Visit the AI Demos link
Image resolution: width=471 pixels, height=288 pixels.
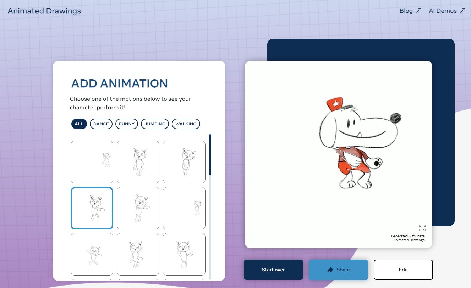click(x=447, y=11)
